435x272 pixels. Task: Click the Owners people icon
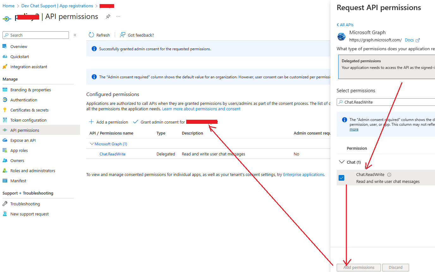tap(5, 160)
